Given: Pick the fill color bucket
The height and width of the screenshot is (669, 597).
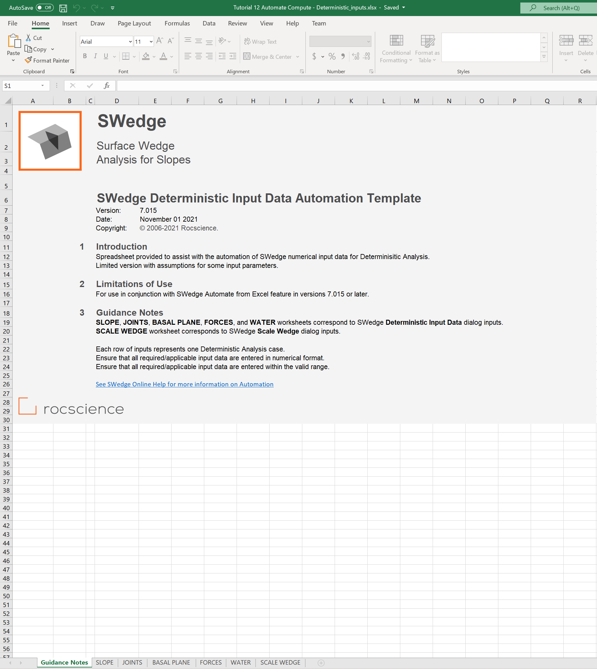Looking at the screenshot, I should (x=146, y=56).
